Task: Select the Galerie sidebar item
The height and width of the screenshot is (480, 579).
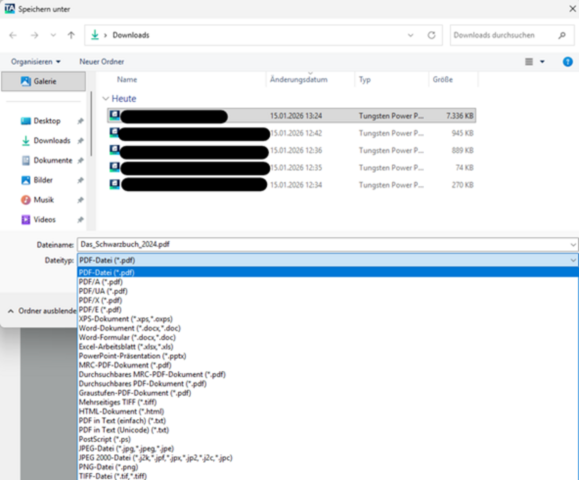Action: (44, 81)
